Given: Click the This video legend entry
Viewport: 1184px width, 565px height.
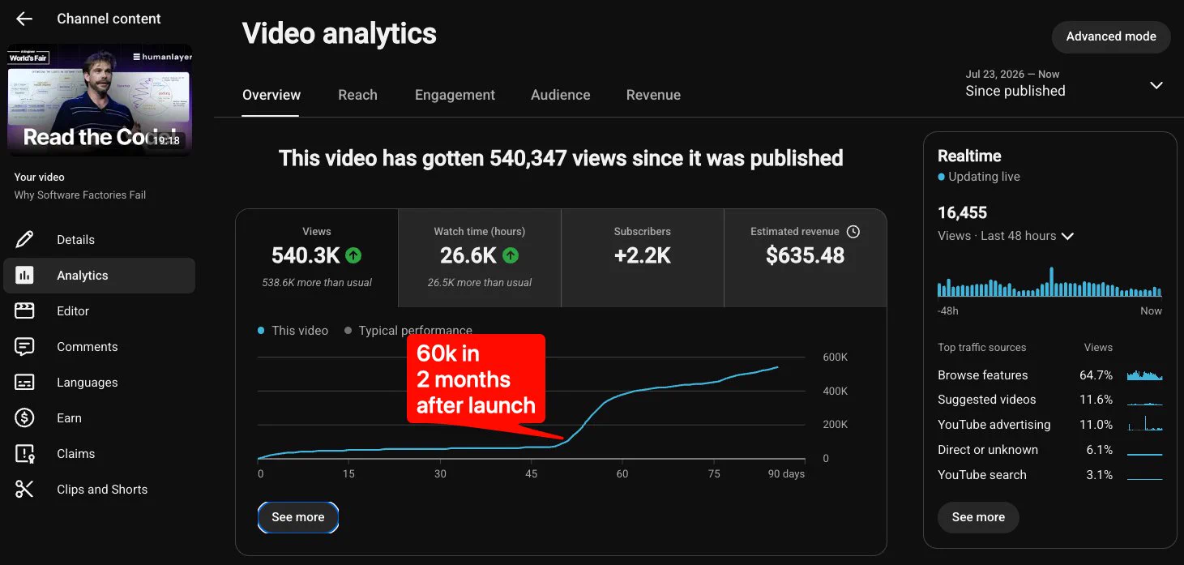Looking at the screenshot, I should [293, 331].
